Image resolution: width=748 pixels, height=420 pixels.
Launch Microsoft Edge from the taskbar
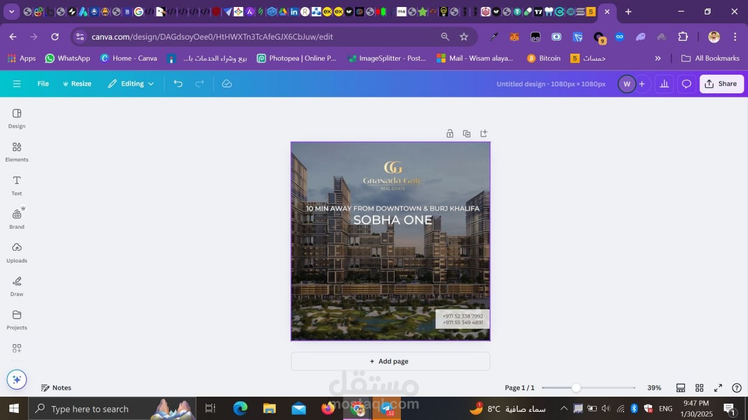pos(240,408)
